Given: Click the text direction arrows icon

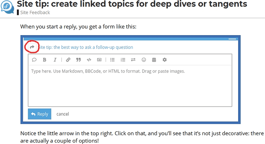Looking at the screenshot, I should tap(133, 60).
